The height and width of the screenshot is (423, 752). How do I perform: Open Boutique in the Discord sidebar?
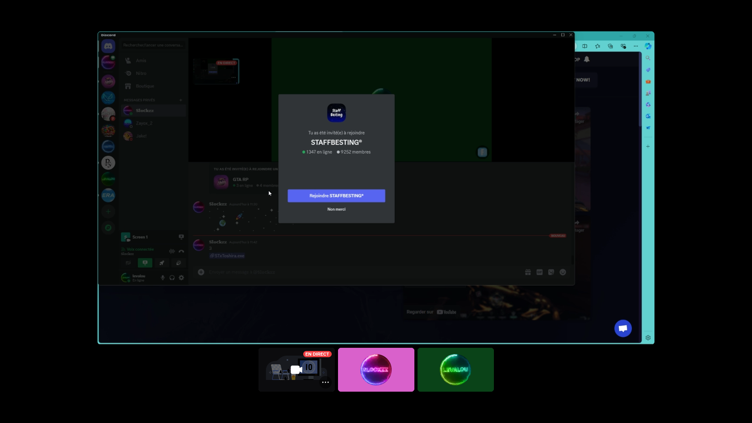pos(153,86)
